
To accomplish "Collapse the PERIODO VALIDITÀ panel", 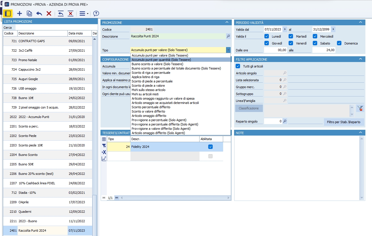I will [x=360, y=22].
